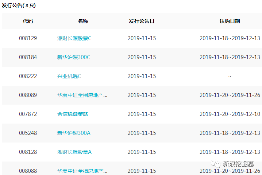This screenshot has width=262, height=175.
Task: Select fund code 005248
Action: click(x=28, y=133)
